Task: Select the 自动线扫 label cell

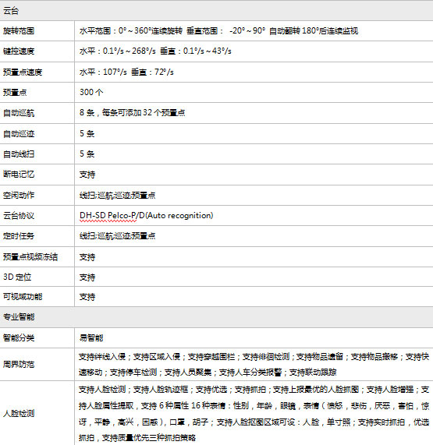Action: (37, 154)
